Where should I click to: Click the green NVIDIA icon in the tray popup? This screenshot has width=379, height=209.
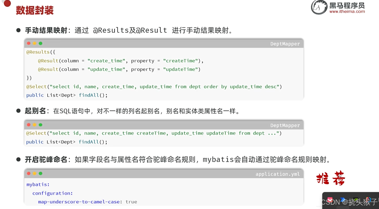tap(356, 200)
